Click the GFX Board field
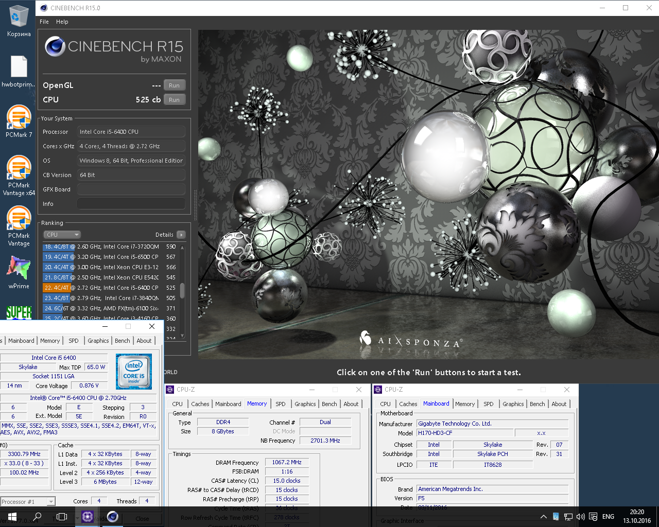The width and height of the screenshot is (659, 527). coord(131,189)
